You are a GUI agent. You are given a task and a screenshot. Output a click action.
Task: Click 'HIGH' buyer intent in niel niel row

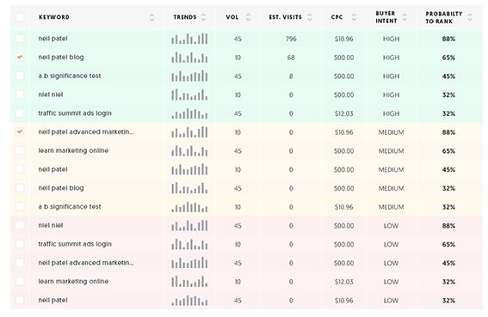click(392, 94)
